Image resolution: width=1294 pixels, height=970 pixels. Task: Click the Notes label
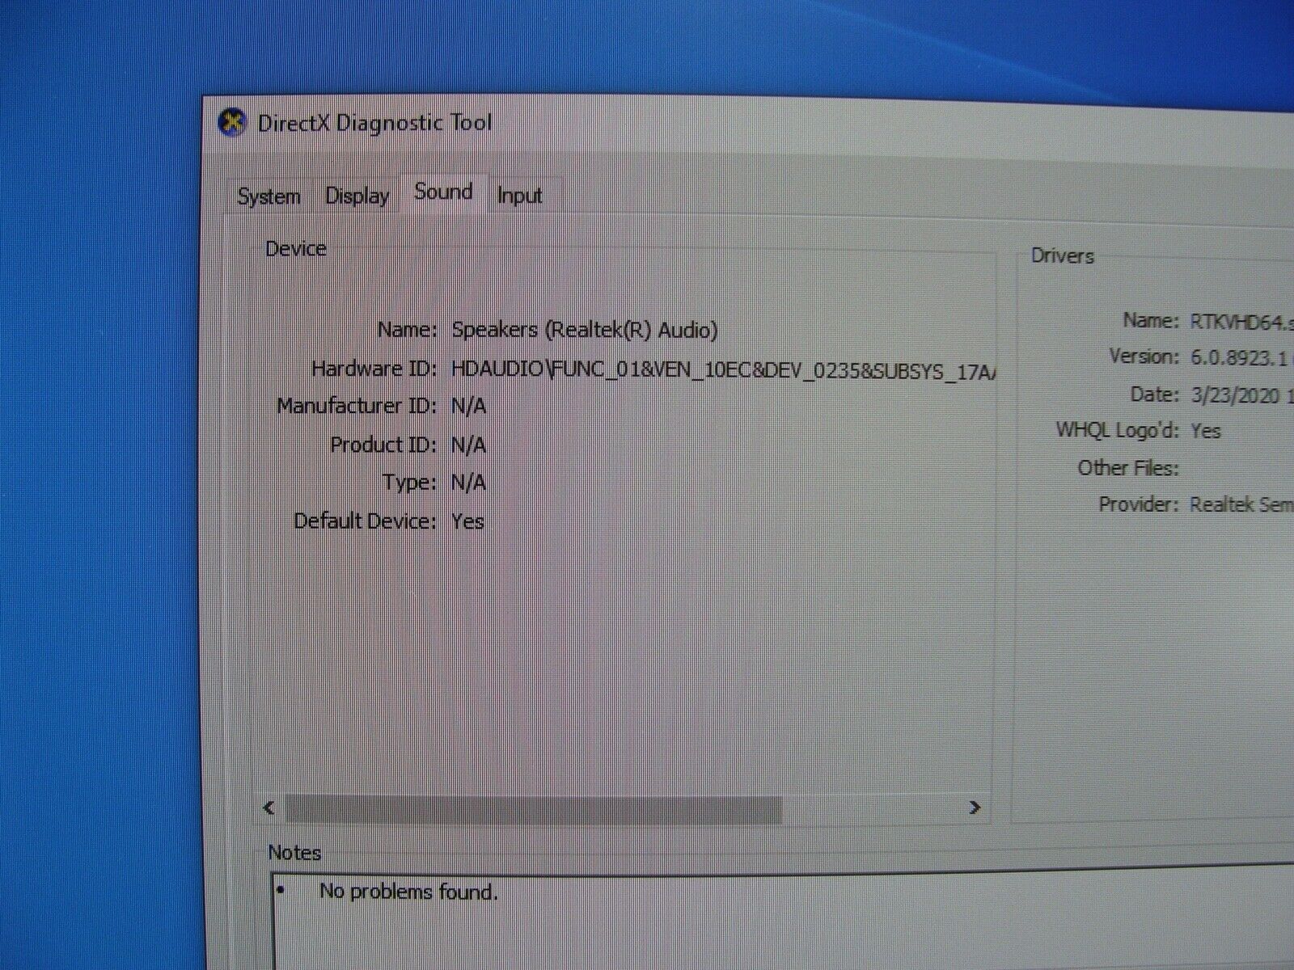(294, 853)
